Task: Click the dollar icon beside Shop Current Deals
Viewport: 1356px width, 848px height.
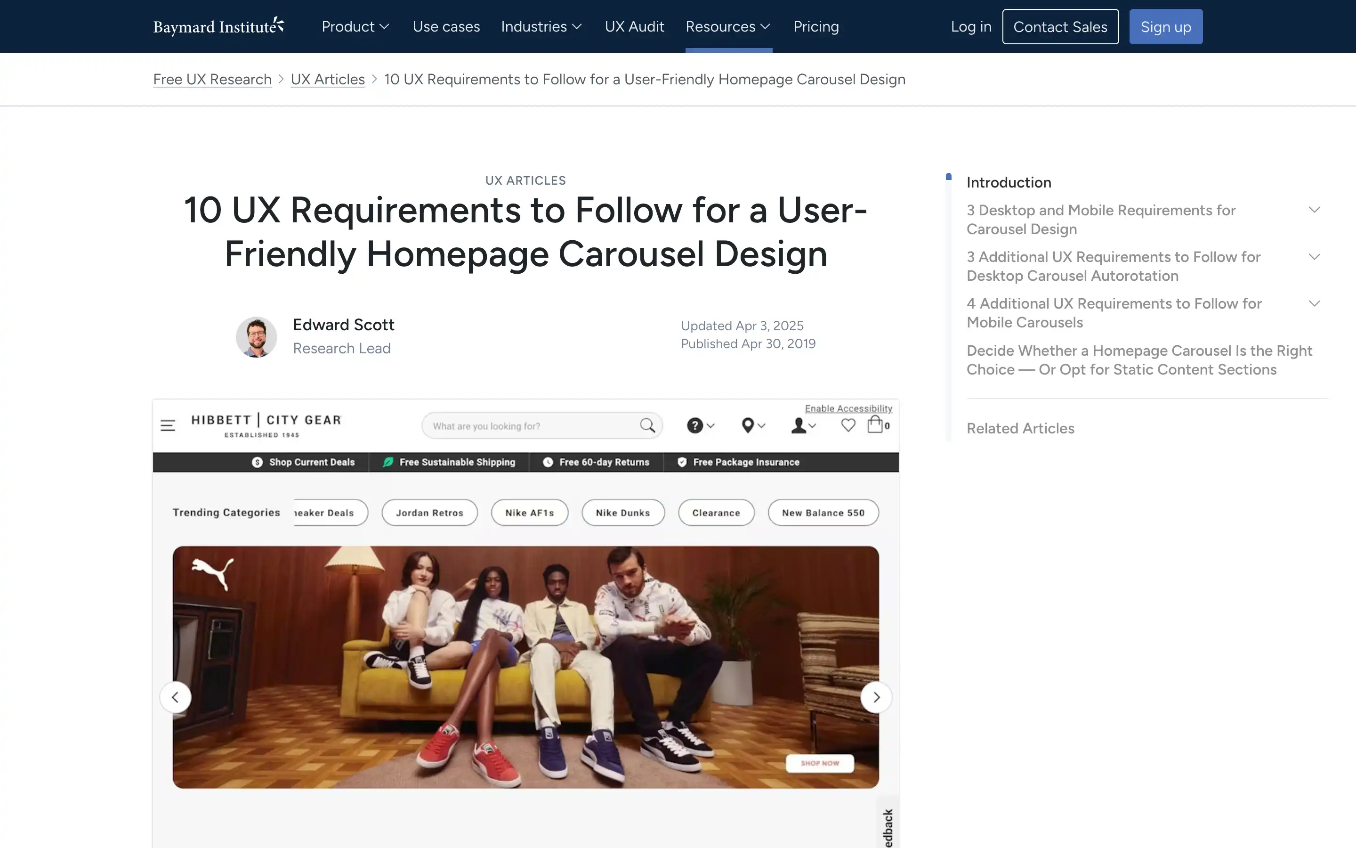Action: [257, 462]
